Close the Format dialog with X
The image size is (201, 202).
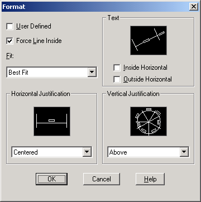click(194, 7)
